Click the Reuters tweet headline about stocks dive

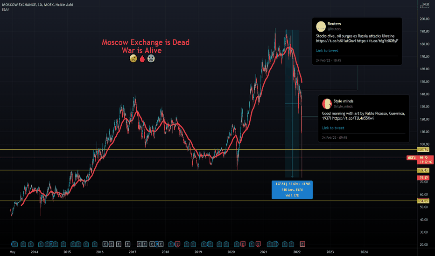click(357, 39)
